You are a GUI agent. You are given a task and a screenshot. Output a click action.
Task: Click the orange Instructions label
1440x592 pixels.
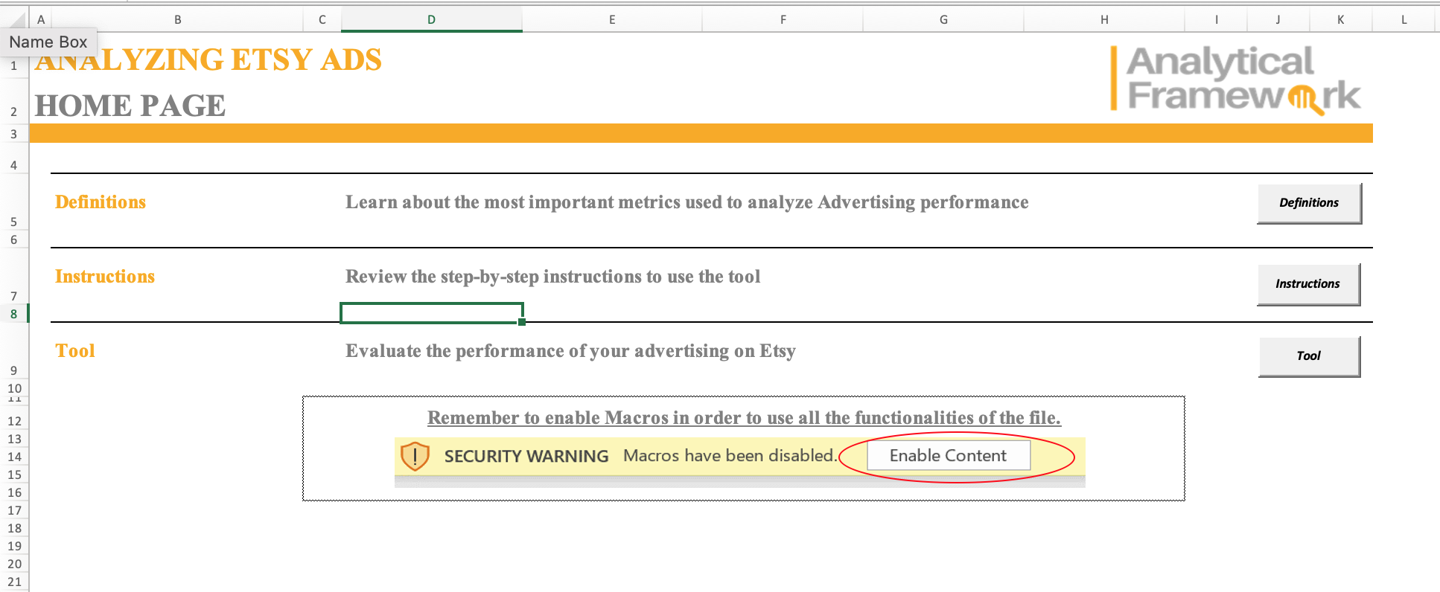pos(105,277)
